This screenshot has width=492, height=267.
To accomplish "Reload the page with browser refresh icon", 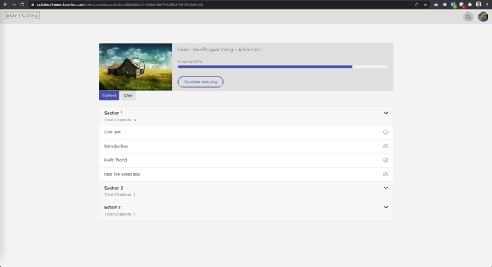I will (22, 4).
